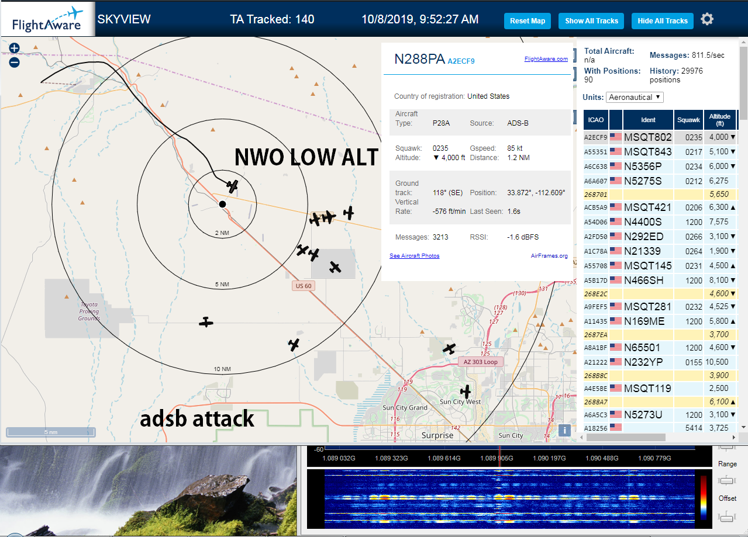Click the US flag in the N466SH row
This screenshot has height=537, width=748.
coord(616,280)
